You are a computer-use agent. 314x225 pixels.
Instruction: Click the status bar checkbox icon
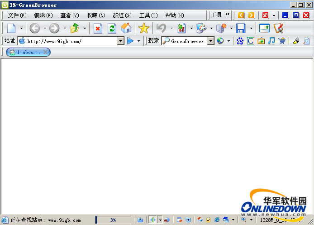click(x=208, y=220)
